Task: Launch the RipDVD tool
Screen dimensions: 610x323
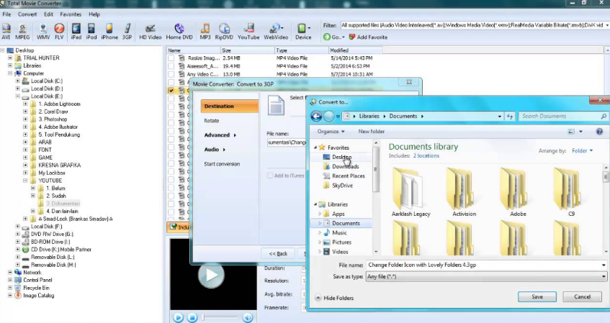Action: [x=224, y=32]
